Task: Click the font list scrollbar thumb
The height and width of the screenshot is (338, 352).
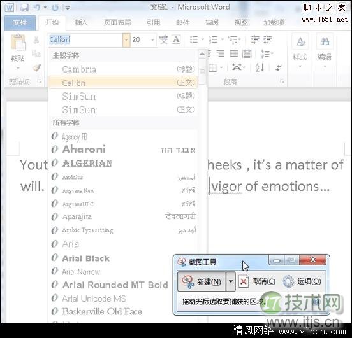Action: [202, 71]
